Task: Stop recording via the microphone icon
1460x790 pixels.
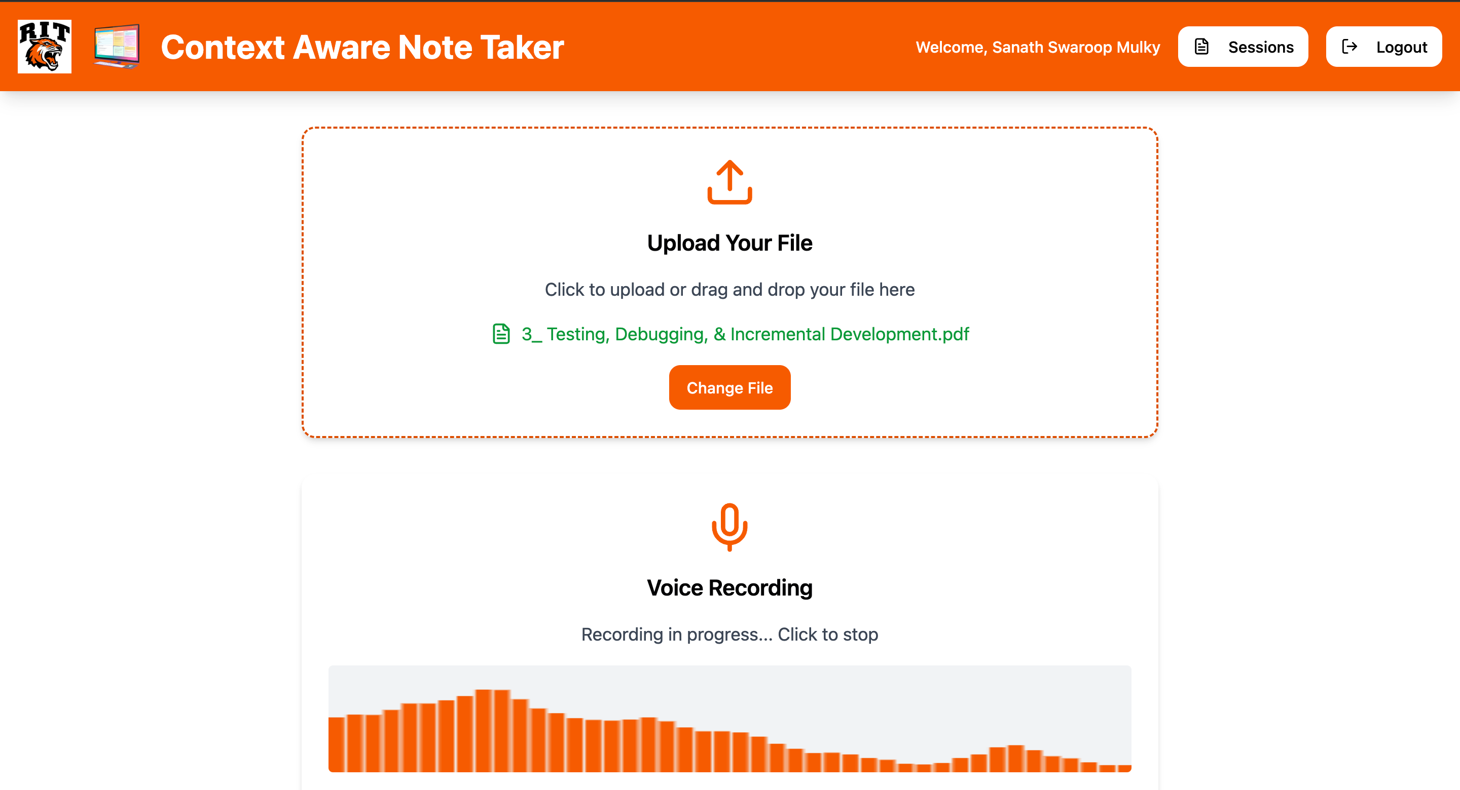Action: pyautogui.click(x=729, y=527)
